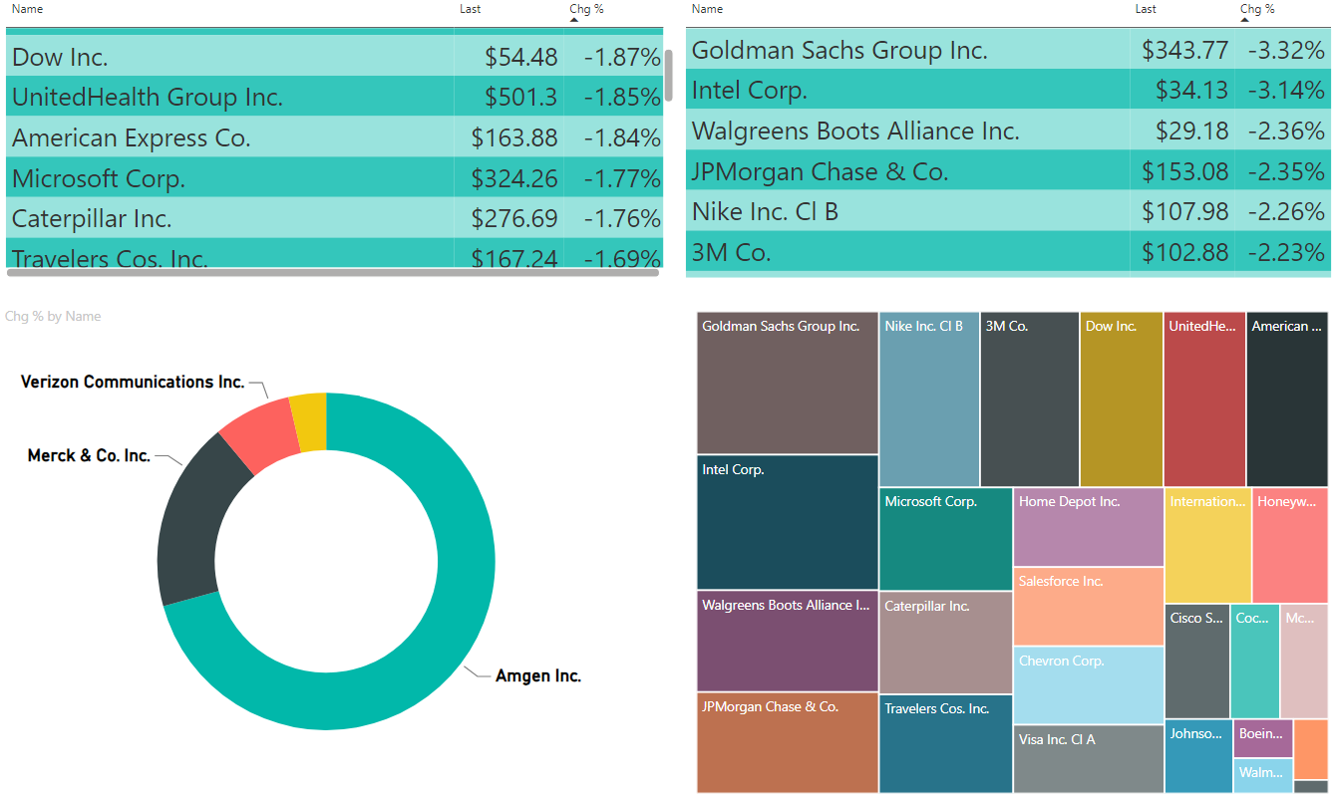Select the Walgreens Boots Alliance treemap tile

[x=788, y=642]
